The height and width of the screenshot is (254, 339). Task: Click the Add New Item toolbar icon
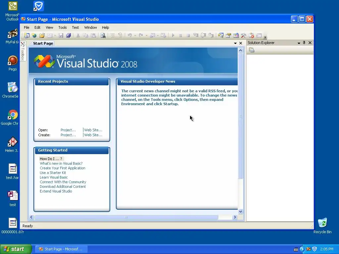coord(50,35)
